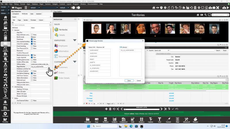The height and width of the screenshot is (129, 230).
Task: Click the Dividers icon in bottom toolbar
Action: (x=141, y=120)
